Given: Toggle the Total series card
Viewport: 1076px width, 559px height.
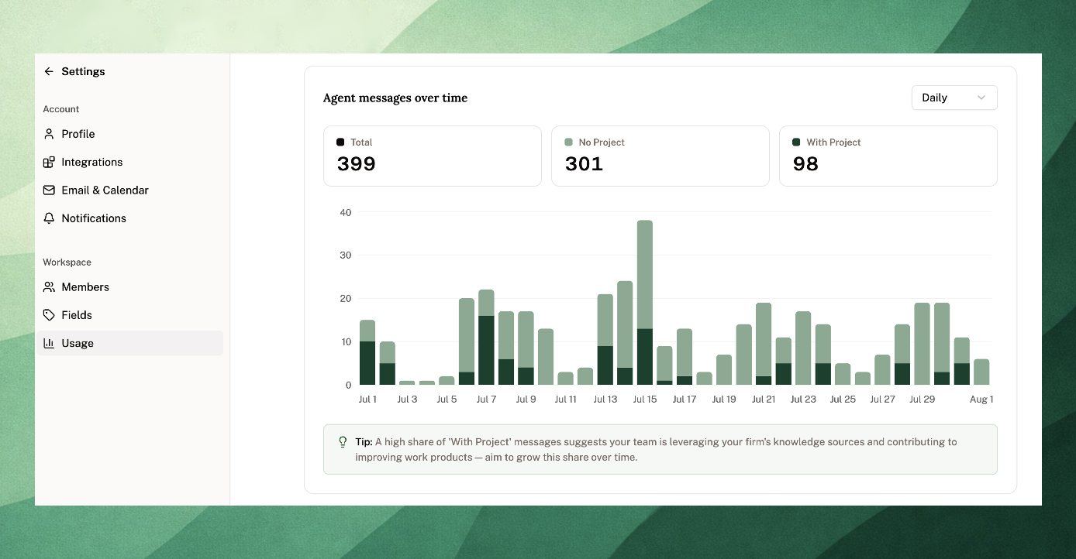Looking at the screenshot, I should 432,156.
